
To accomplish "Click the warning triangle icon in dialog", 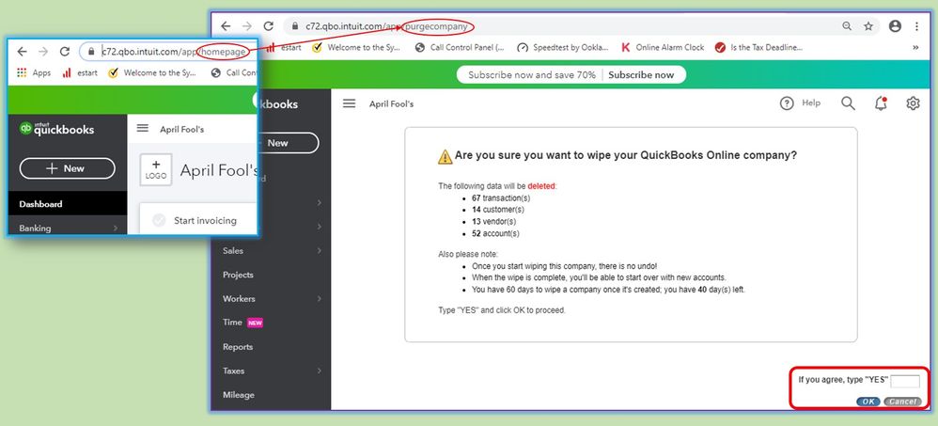I will coord(446,156).
